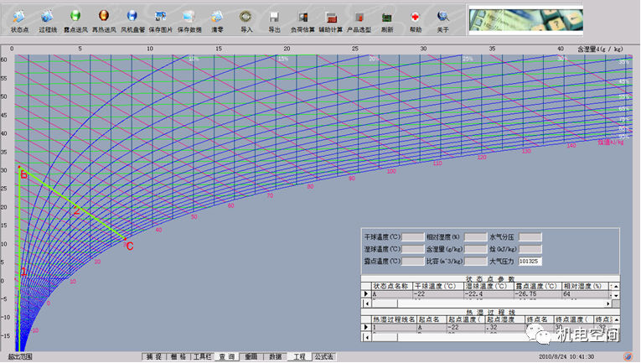Click the 焓 kJ/kg input field
This screenshot has height=363, width=641.
coord(530,249)
